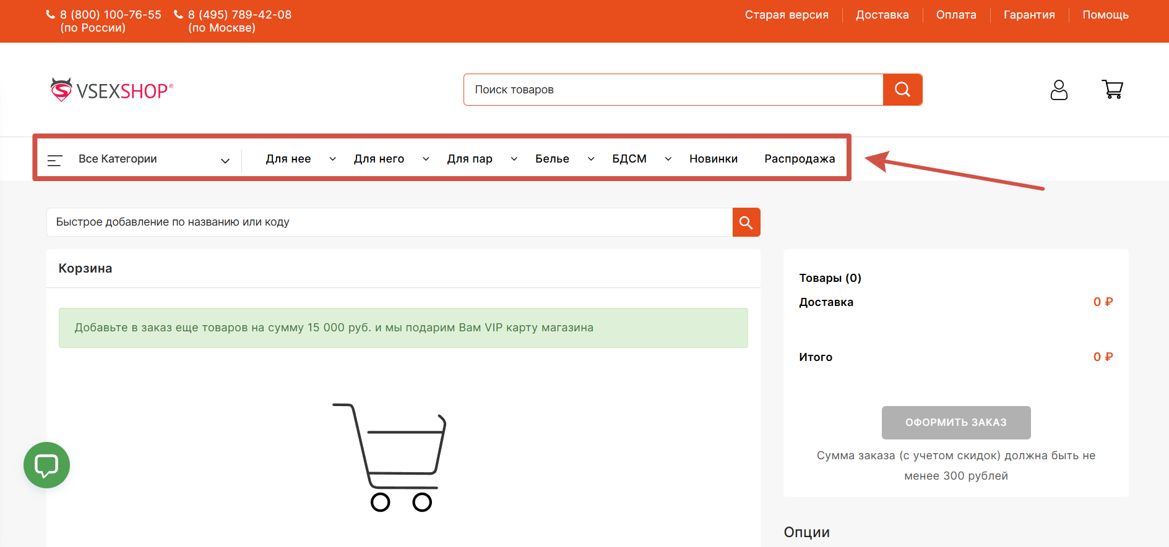
Task: Click the Опции heading
Action: coord(807,532)
